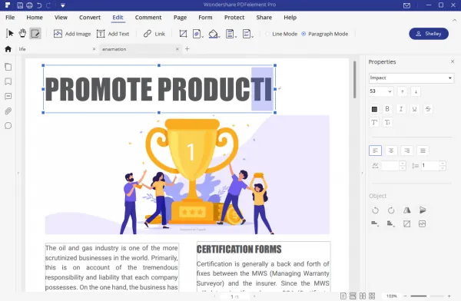
Task: Replace image icon in Object section
Action: pyautogui.click(x=422, y=224)
